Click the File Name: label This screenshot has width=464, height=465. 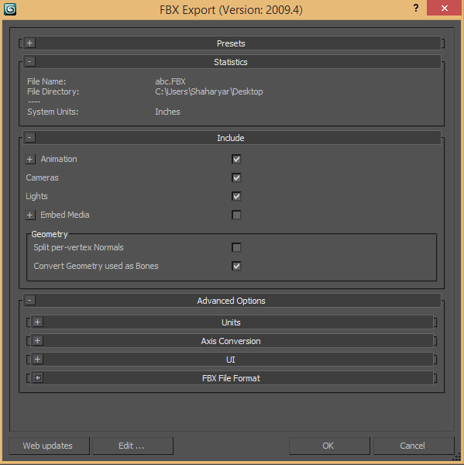click(46, 81)
